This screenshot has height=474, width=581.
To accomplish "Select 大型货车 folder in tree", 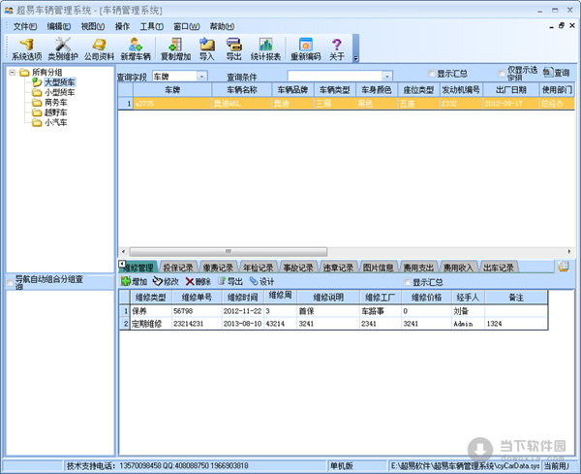I will 60,82.
